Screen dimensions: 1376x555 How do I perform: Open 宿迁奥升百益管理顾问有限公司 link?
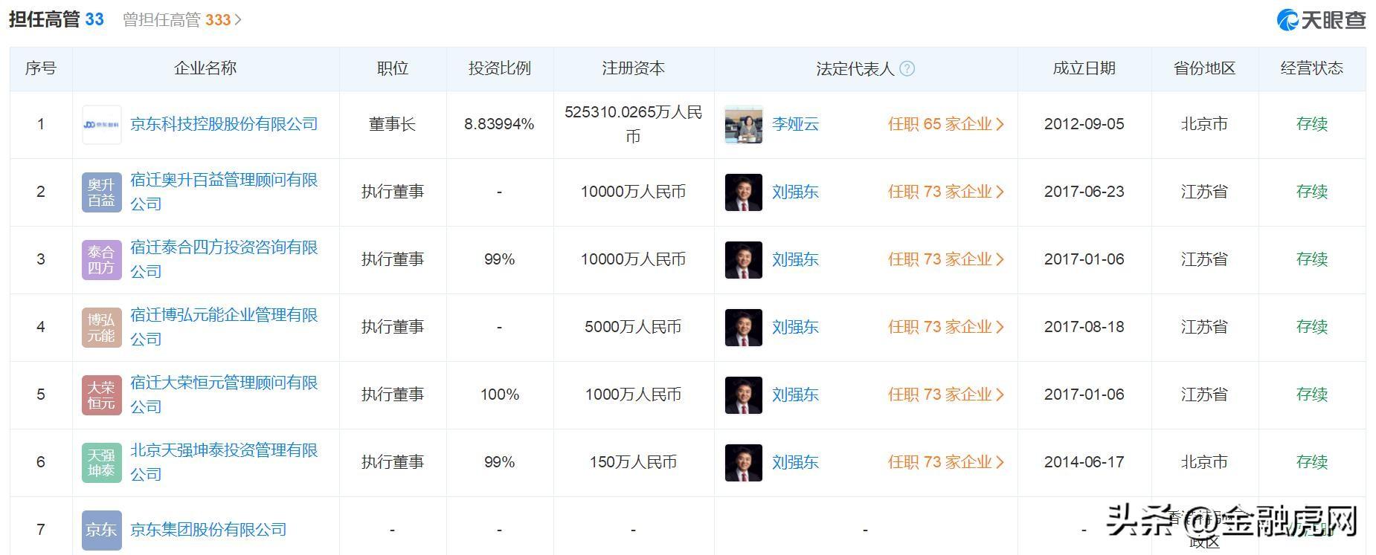224,192
